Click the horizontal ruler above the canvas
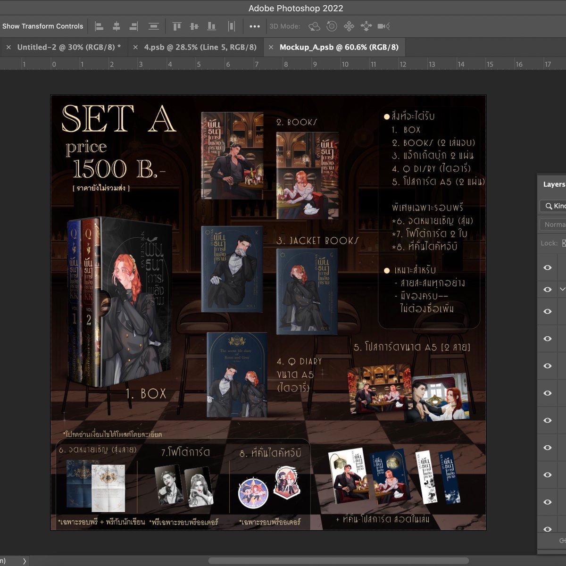Viewport: 566px width, 566px height. [283, 64]
